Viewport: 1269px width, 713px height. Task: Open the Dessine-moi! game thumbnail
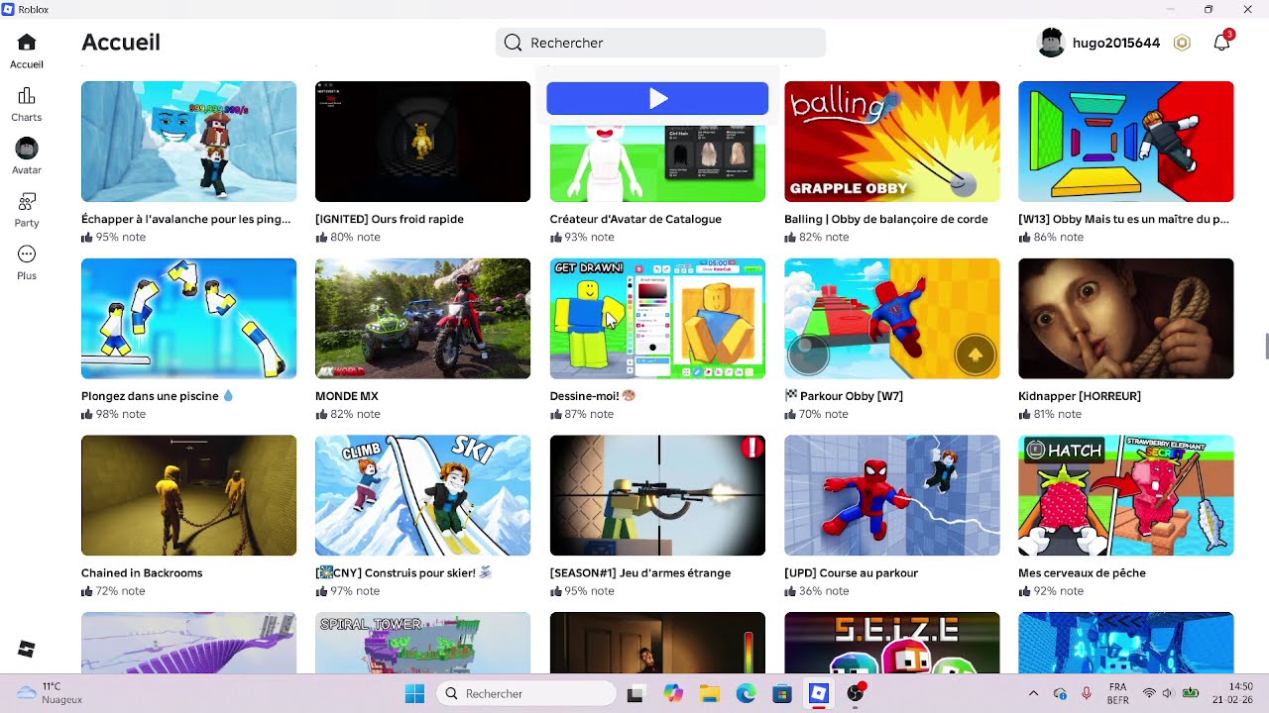[x=657, y=319]
